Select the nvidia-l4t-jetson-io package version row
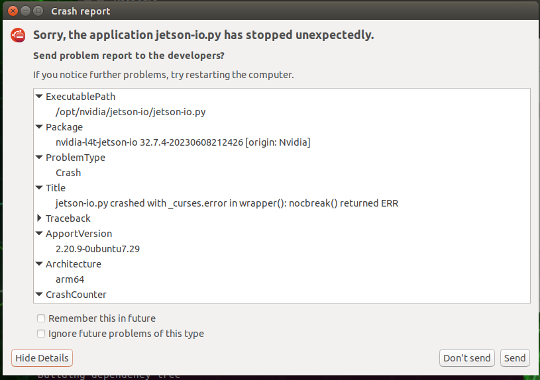The width and height of the screenshot is (540, 380). pyautogui.click(x=183, y=142)
